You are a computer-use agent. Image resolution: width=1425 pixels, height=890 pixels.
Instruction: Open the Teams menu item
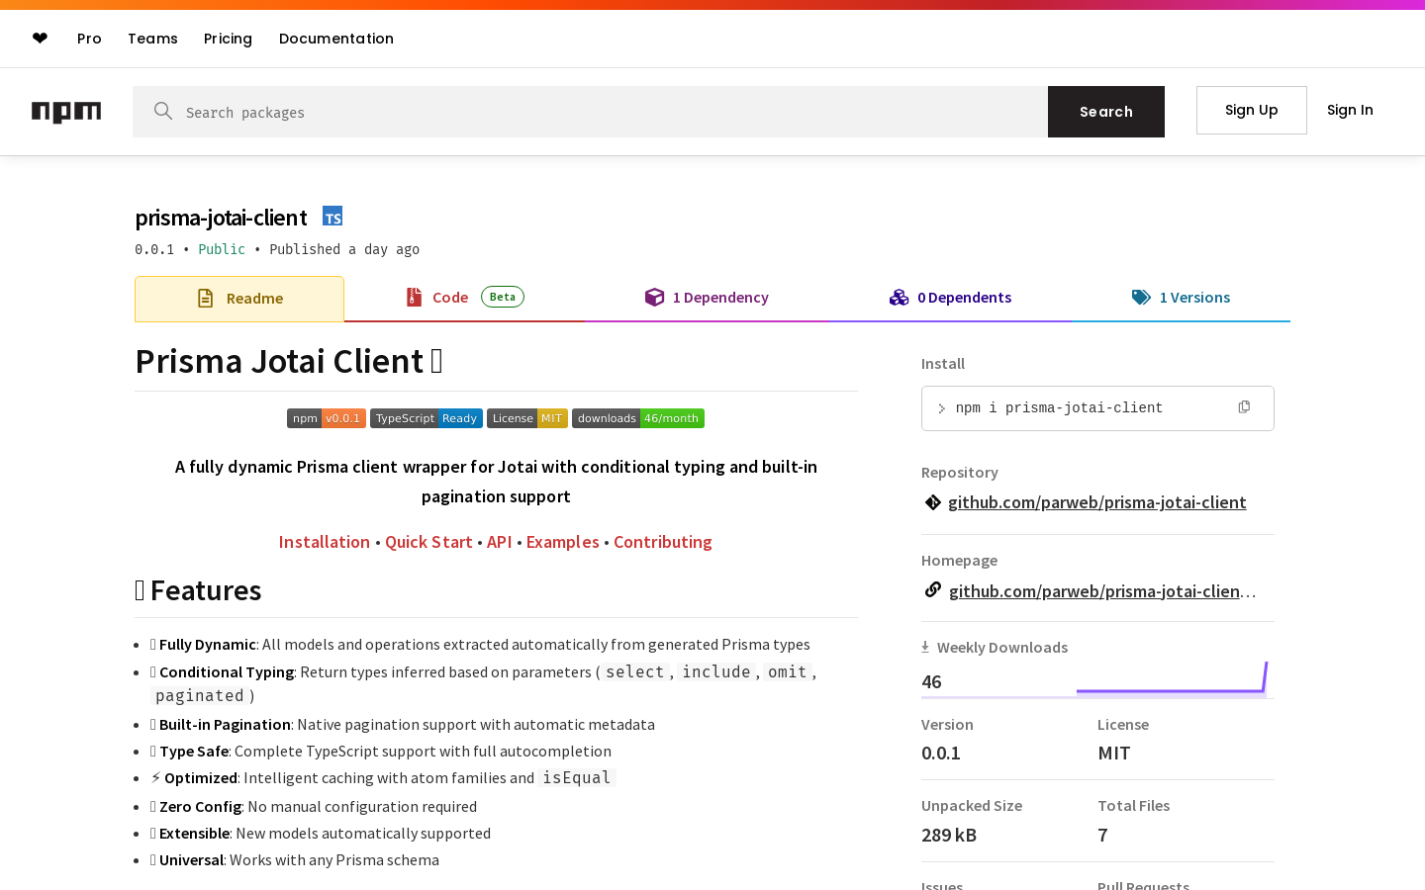click(x=152, y=39)
